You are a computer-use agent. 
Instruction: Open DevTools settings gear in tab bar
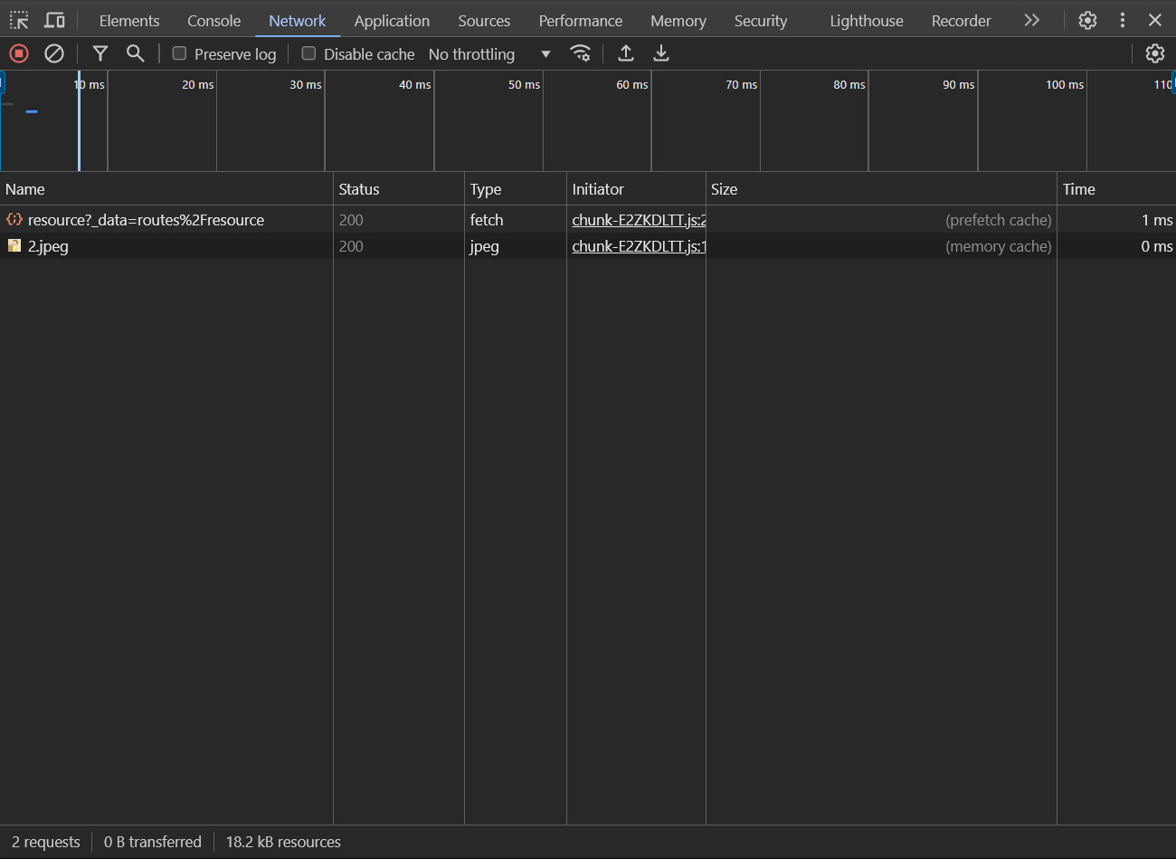(1088, 20)
